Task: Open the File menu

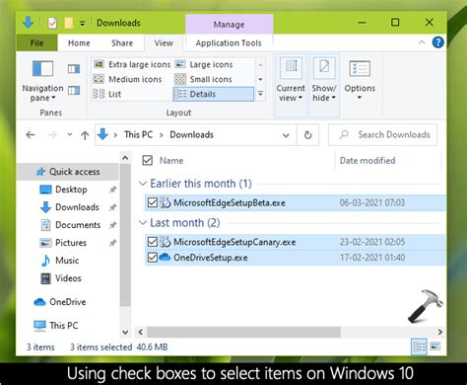Action: coord(36,43)
